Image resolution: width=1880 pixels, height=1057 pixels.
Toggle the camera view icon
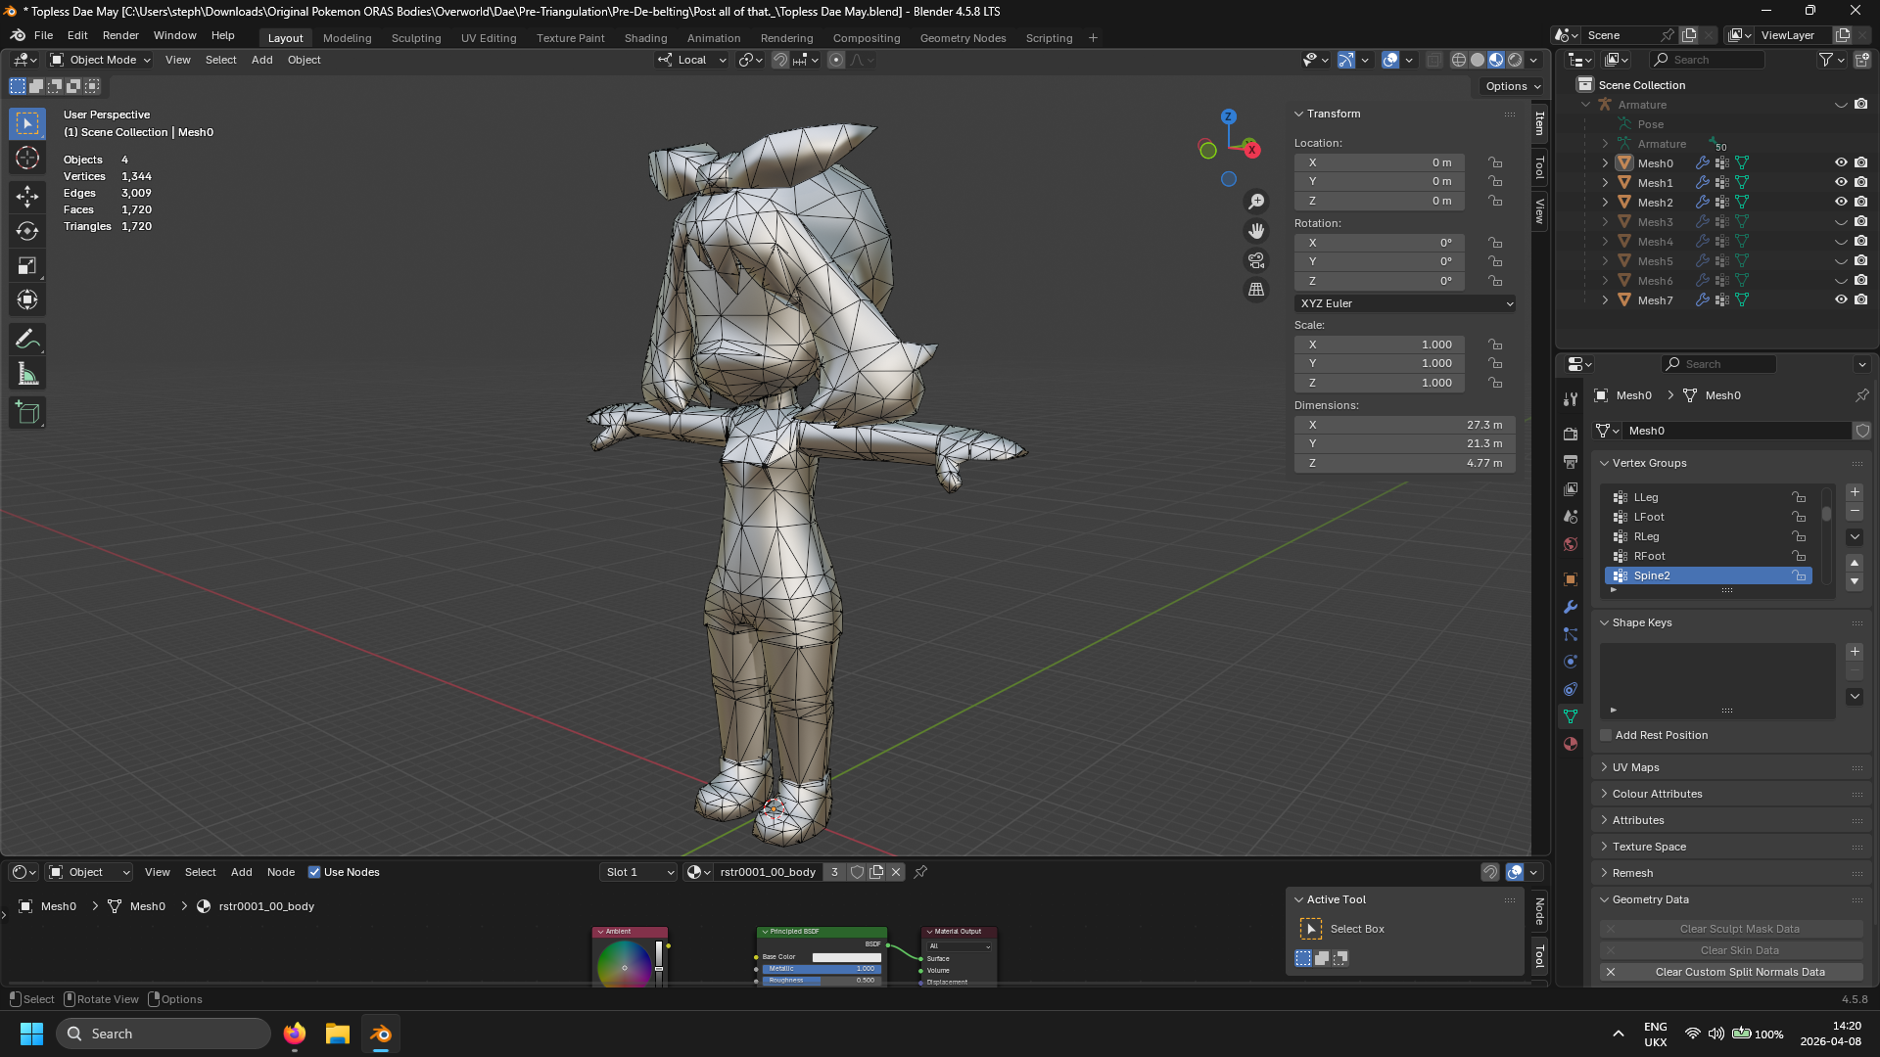[1256, 260]
